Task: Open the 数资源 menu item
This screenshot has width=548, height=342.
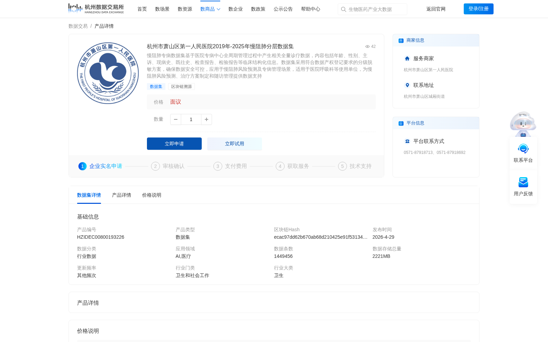Action: pyautogui.click(x=185, y=9)
